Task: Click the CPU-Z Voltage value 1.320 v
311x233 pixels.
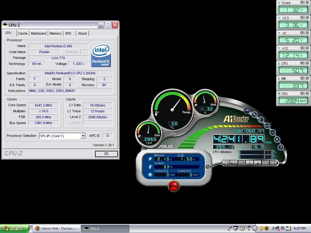Action: (x=78, y=64)
